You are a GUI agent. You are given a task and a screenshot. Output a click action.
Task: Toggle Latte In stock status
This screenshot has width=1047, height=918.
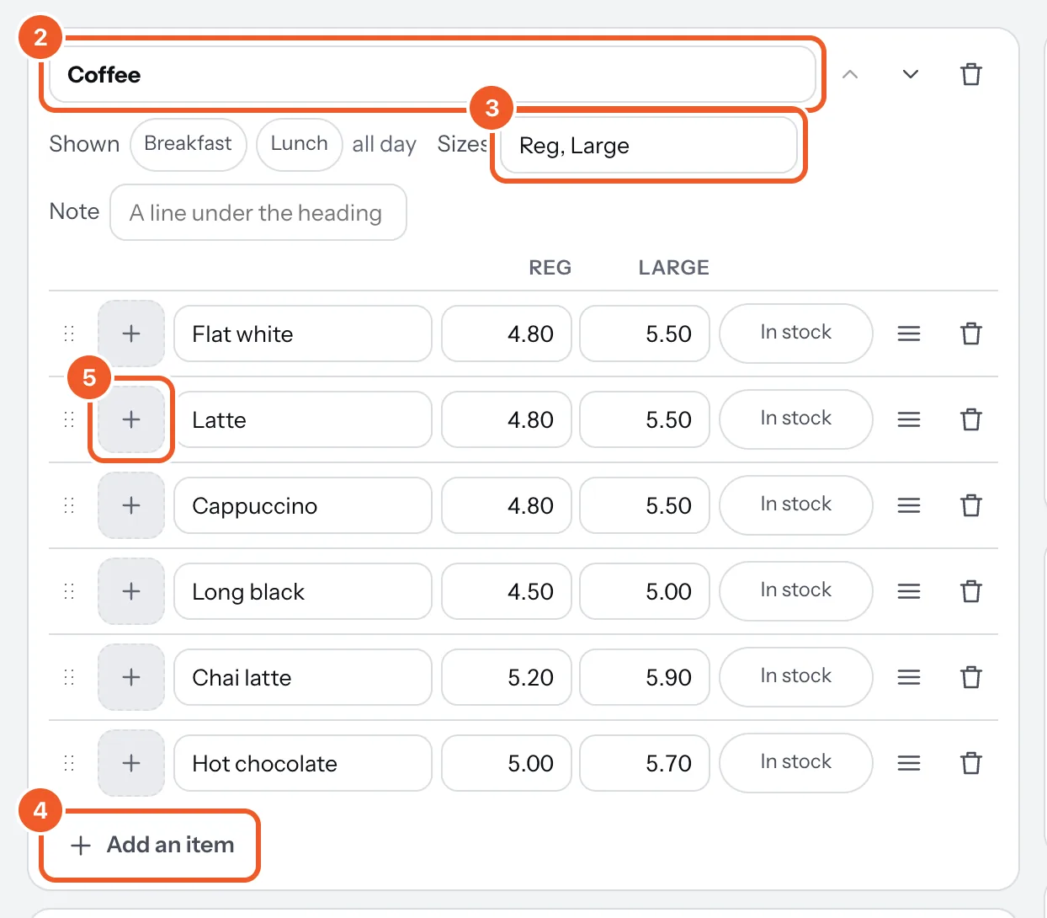[x=796, y=419]
